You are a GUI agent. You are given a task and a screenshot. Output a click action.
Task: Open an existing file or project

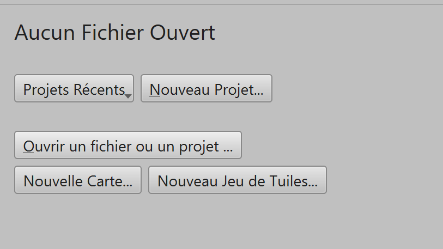(x=128, y=145)
